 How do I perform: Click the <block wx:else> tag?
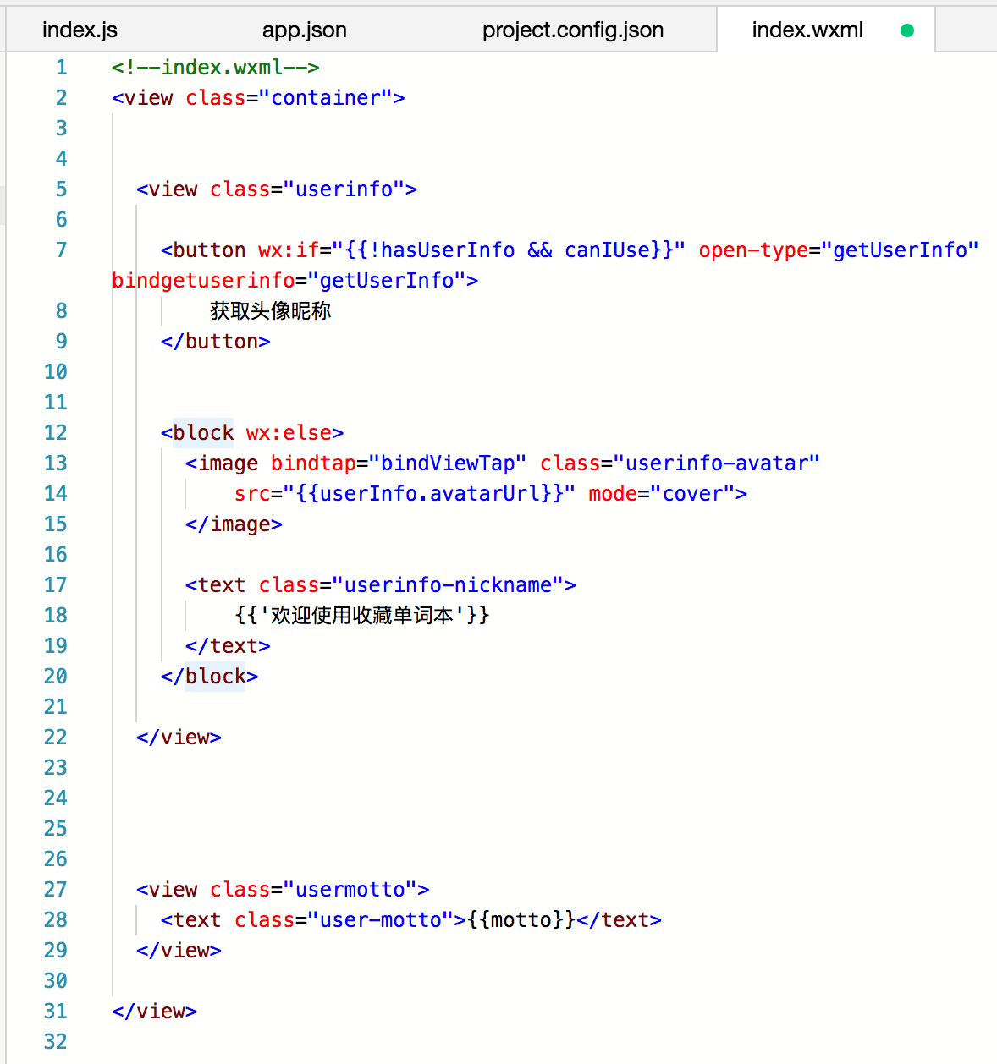click(252, 433)
